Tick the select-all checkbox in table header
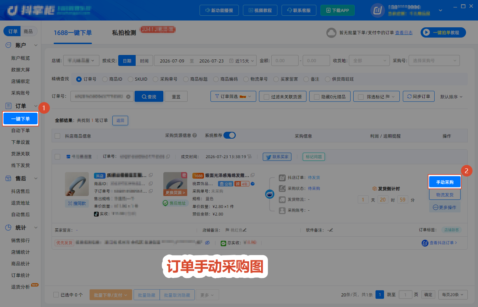The height and width of the screenshot is (307, 478). 57,136
